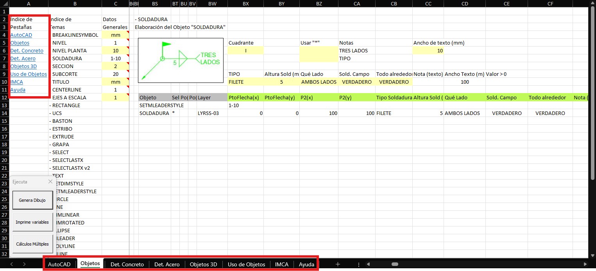Click the Ayuda link in the index
Screen dimensions: 596x271
point(17,90)
